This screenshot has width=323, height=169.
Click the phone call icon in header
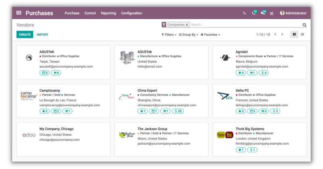(244, 13)
